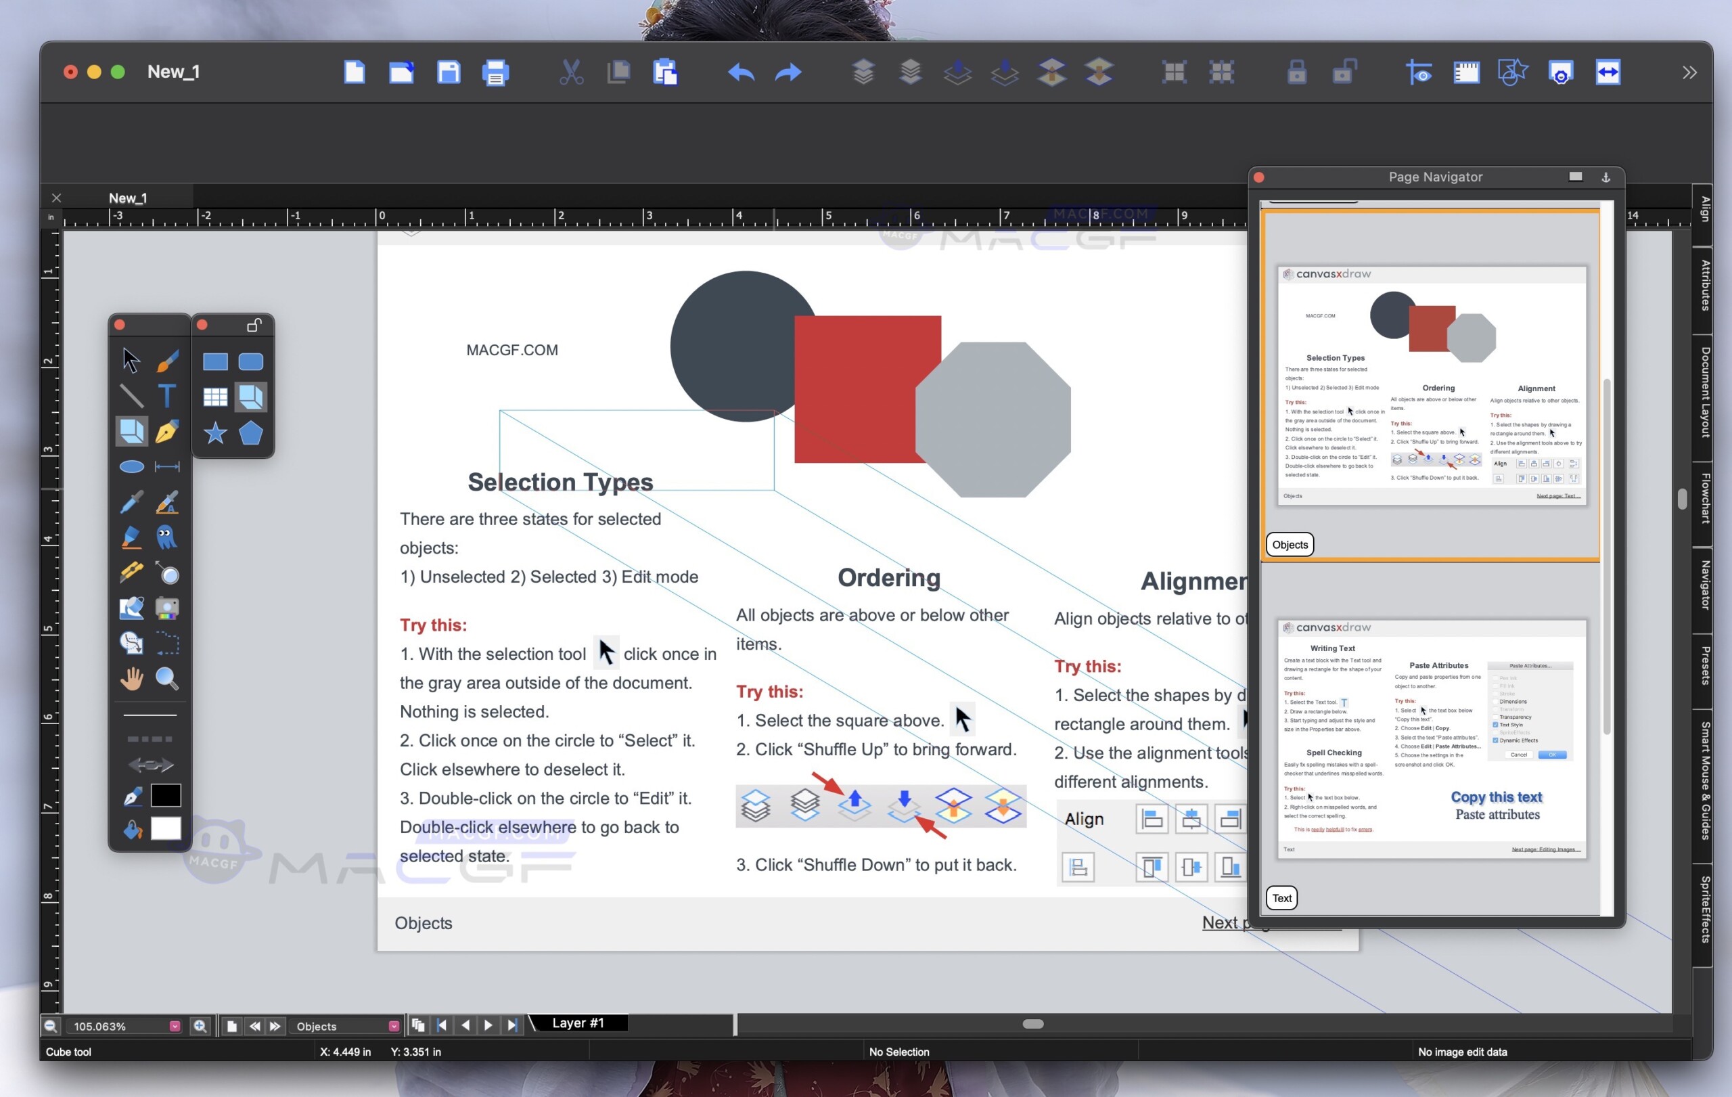Pick the Eyedropper tool

[x=133, y=501]
